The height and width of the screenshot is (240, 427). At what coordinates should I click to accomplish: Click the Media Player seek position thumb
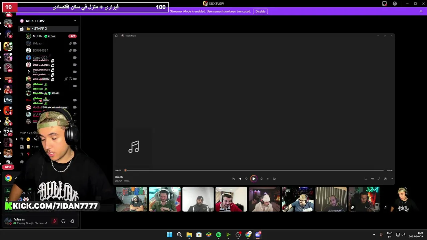pyautogui.click(x=125, y=170)
